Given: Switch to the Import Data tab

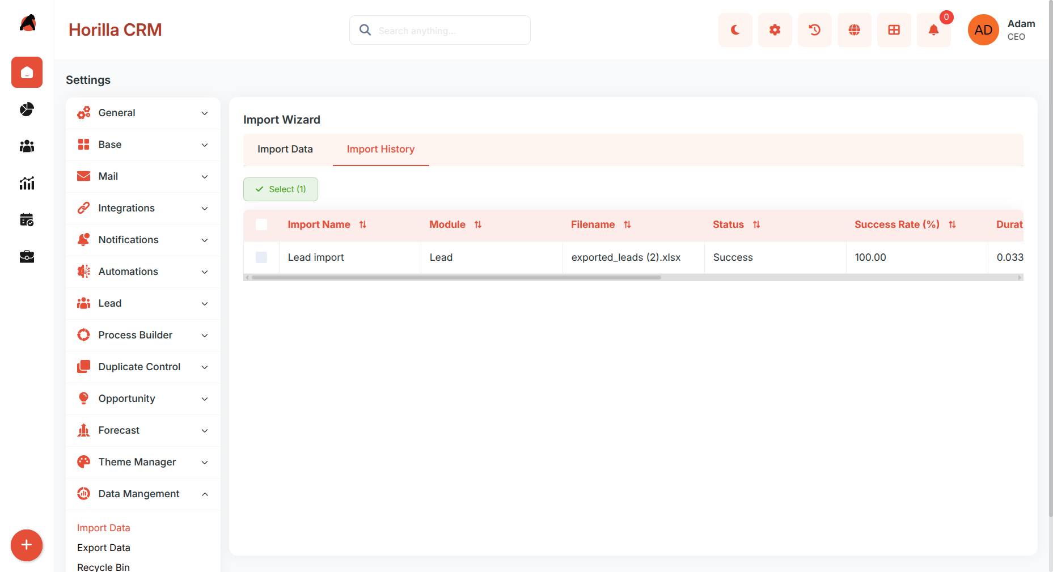Looking at the screenshot, I should coord(285,149).
